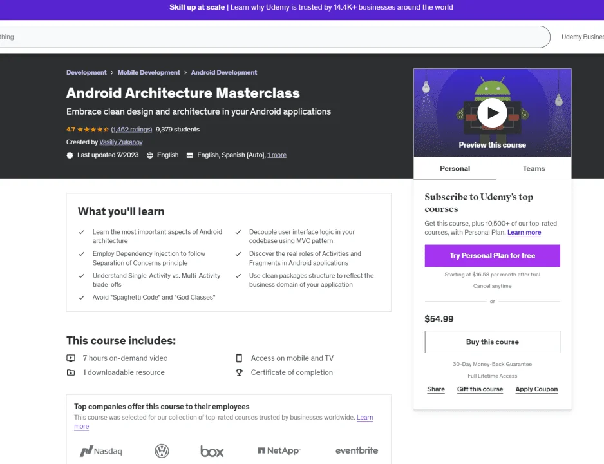The width and height of the screenshot is (604, 464).
Task: Click the $54.99 price text
Action: pyautogui.click(x=439, y=319)
